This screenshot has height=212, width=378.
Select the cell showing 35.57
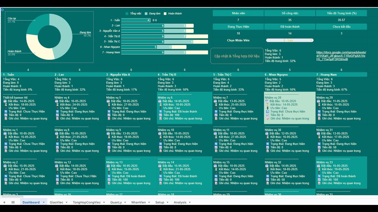(341, 20)
